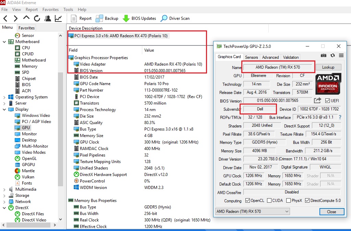Expand the Multimedia tree node
The image size is (351, 231).
coord(4,190)
